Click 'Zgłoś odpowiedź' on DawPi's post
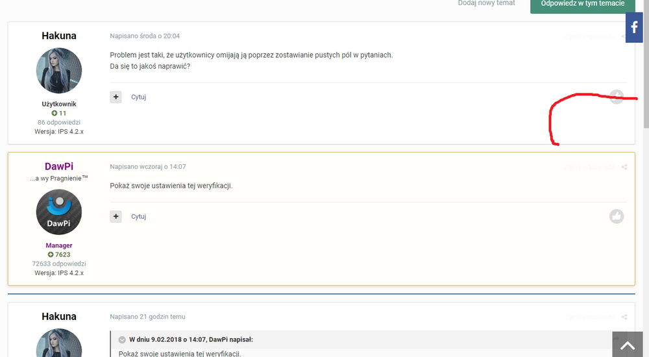 pyautogui.click(x=589, y=167)
